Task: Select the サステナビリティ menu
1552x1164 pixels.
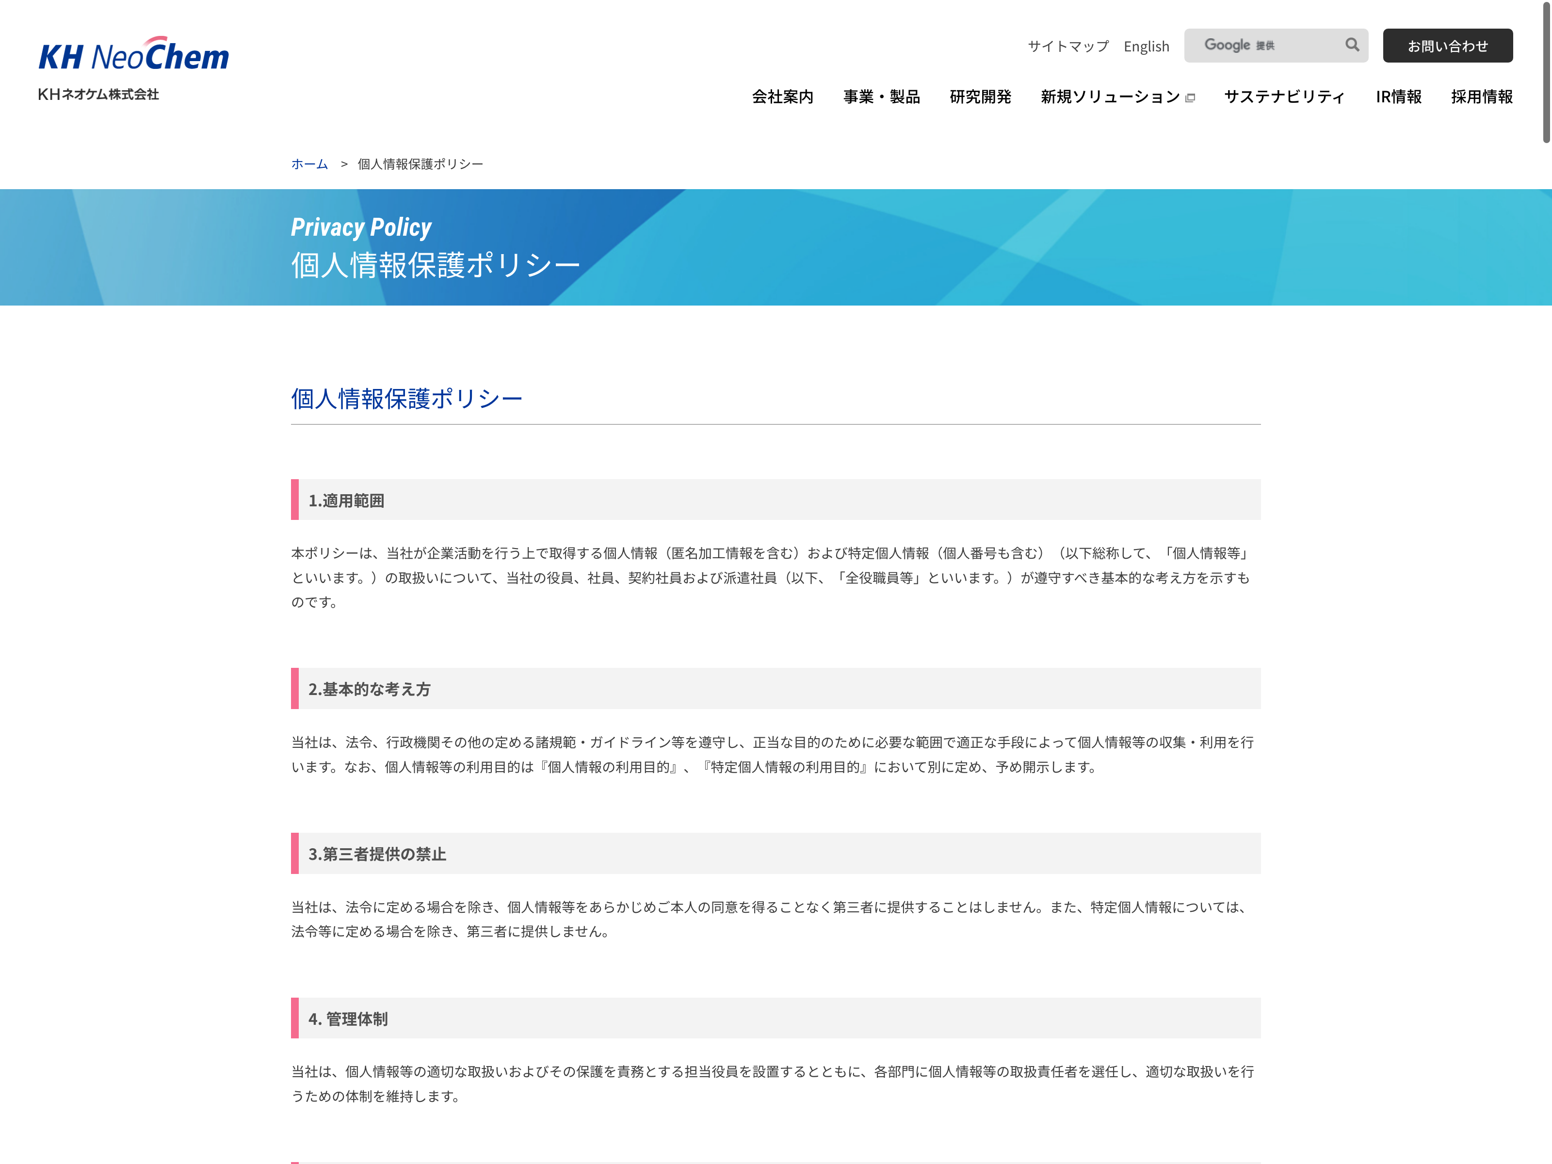Action: point(1284,97)
